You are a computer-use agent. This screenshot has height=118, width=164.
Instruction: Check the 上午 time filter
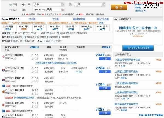click(8, 33)
